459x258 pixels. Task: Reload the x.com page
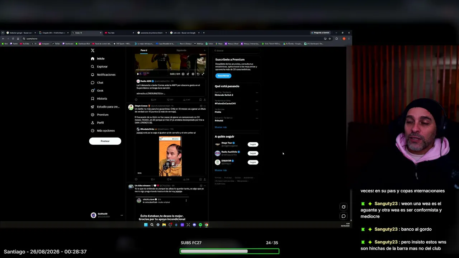(x=13, y=39)
